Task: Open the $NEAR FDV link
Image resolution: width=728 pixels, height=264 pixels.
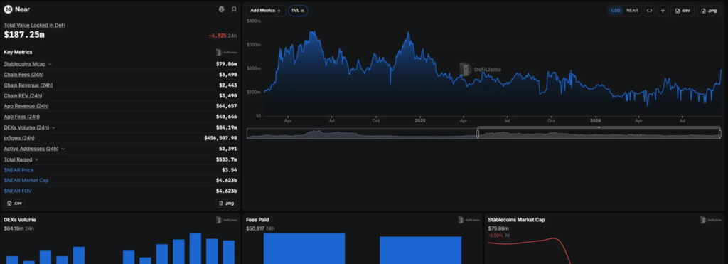Action: (x=18, y=191)
